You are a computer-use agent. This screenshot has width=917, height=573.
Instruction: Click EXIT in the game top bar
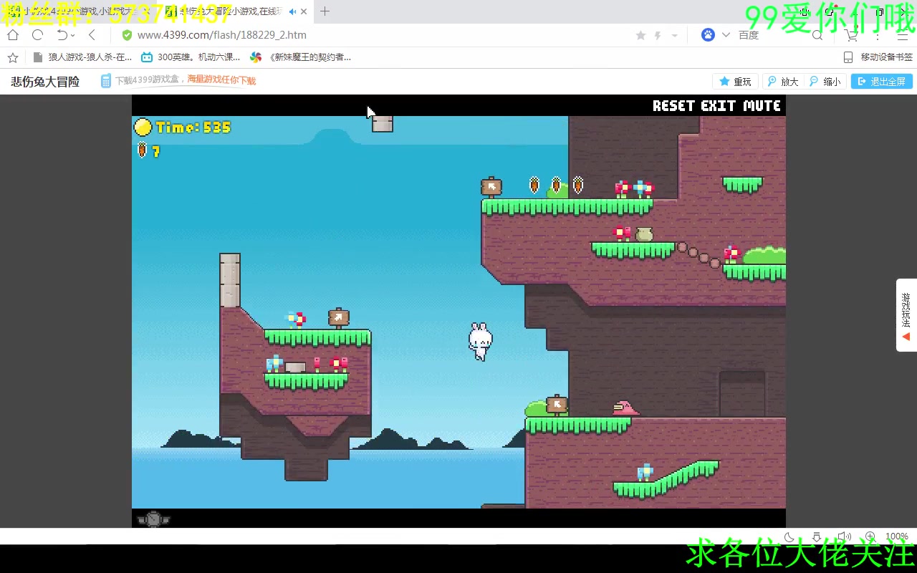point(719,106)
